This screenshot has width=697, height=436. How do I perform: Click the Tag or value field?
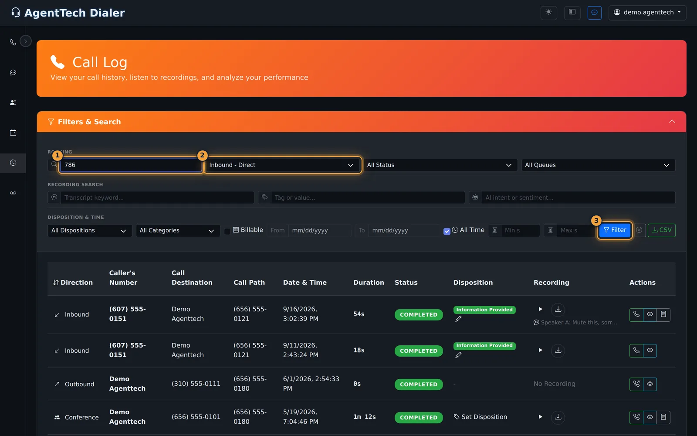[x=368, y=198]
